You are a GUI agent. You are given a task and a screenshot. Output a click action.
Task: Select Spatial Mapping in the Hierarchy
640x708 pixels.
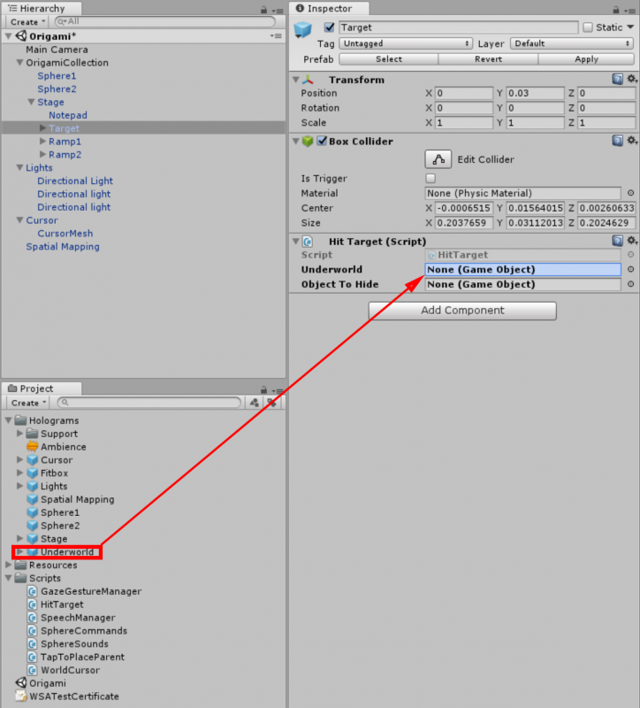62,247
